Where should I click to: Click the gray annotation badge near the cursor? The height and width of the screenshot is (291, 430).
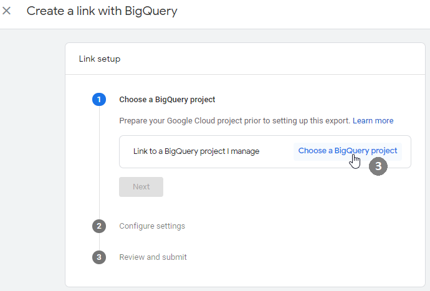[x=378, y=167]
